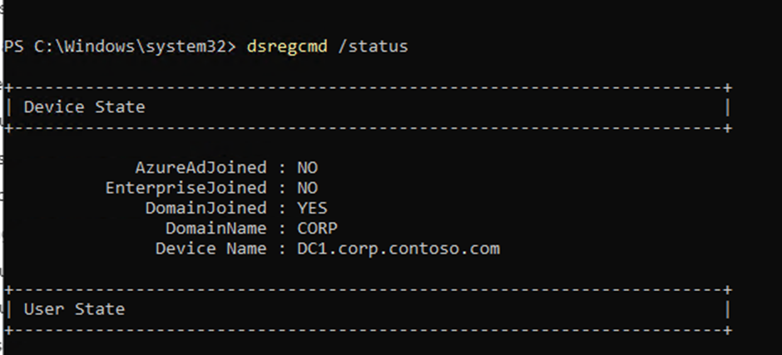Click the dashed line below User State
Image resolution: width=782 pixels, height=355 pixels.
pyautogui.click(x=366, y=329)
